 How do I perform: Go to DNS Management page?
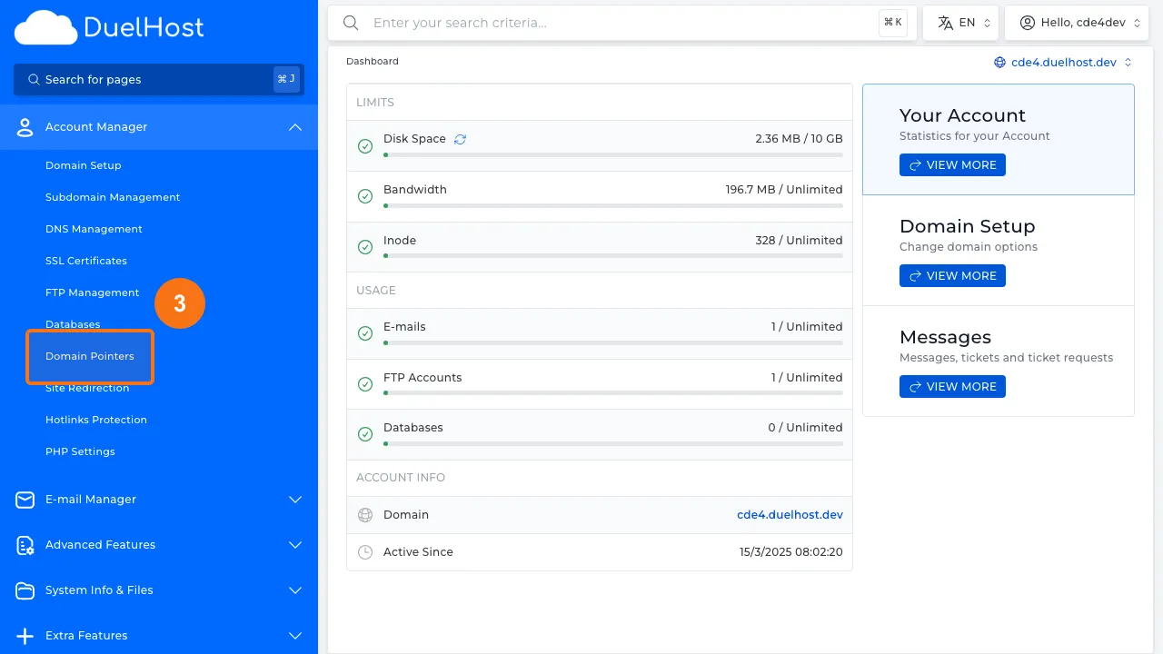pos(94,229)
